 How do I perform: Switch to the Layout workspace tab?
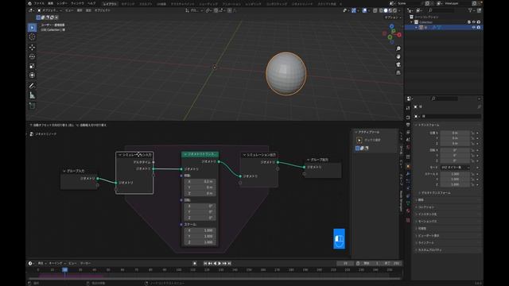110,4
